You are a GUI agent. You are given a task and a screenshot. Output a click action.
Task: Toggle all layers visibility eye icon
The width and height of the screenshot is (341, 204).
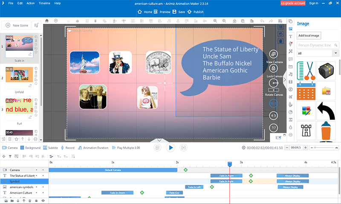point(43,201)
